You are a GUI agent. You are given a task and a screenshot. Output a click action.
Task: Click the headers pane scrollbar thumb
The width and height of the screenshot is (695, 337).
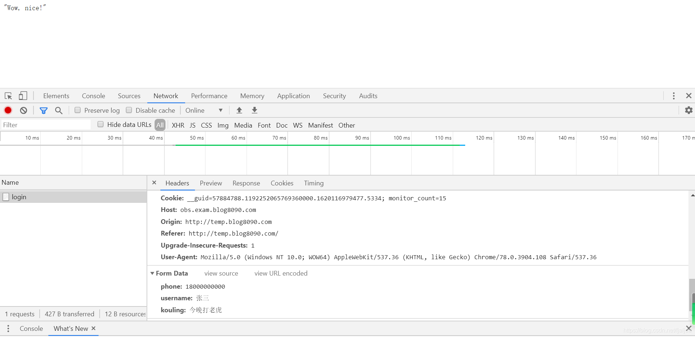pos(692,295)
